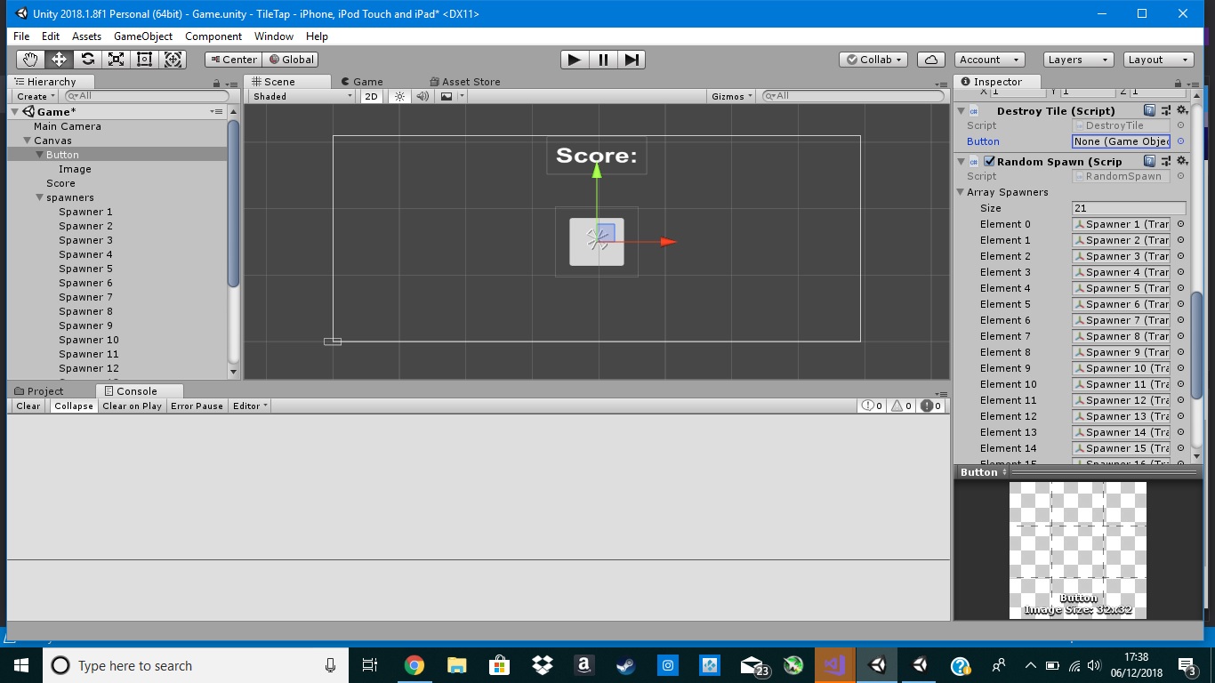Open Console panel options menu
This screenshot has height=683, width=1215.
941,392
